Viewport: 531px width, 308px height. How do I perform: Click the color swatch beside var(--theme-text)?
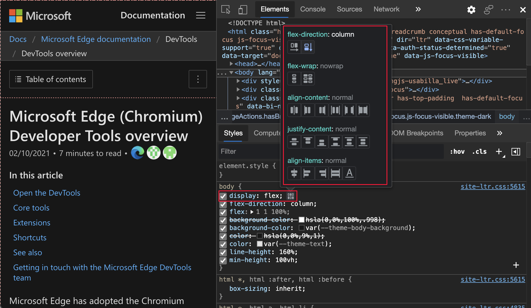point(259,244)
